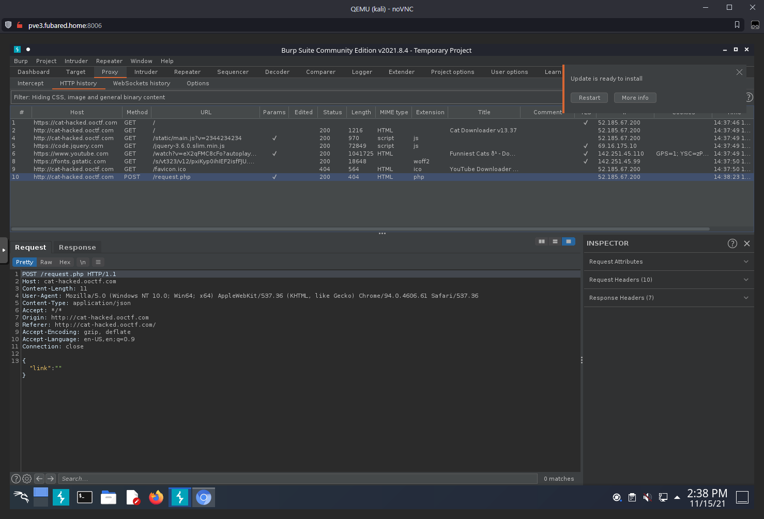Viewport: 764px width, 519px height.
Task: Open the network connection tray icon
Action: pyautogui.click(x=663, y=497)
